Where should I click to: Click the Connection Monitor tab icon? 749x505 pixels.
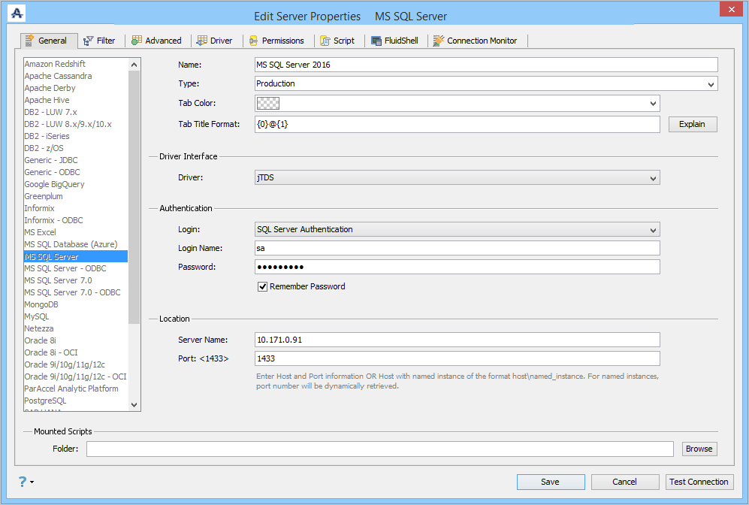pyautogui.click(x=439, y=41)
